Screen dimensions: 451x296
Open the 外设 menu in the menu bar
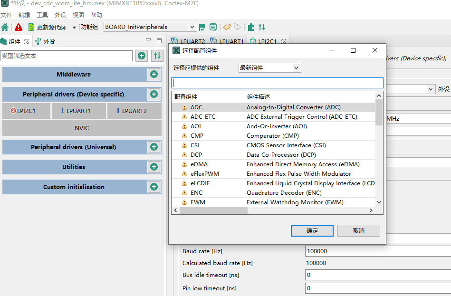[x=60, y=15]
